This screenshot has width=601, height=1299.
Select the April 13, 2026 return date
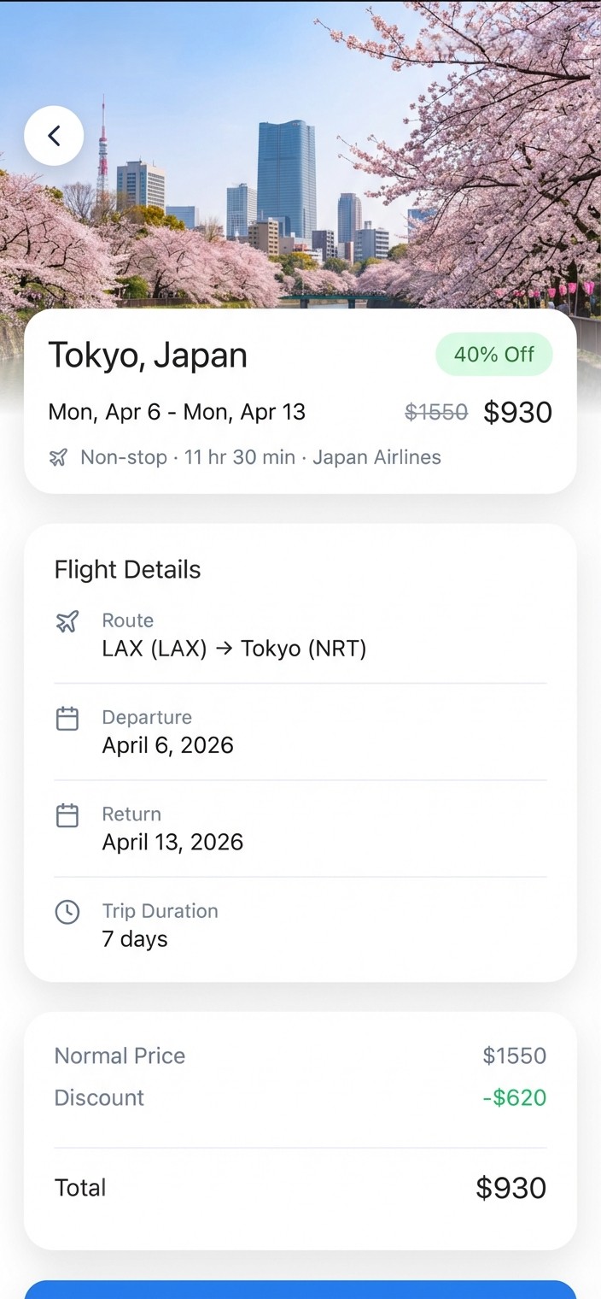[x=172, y=842]
